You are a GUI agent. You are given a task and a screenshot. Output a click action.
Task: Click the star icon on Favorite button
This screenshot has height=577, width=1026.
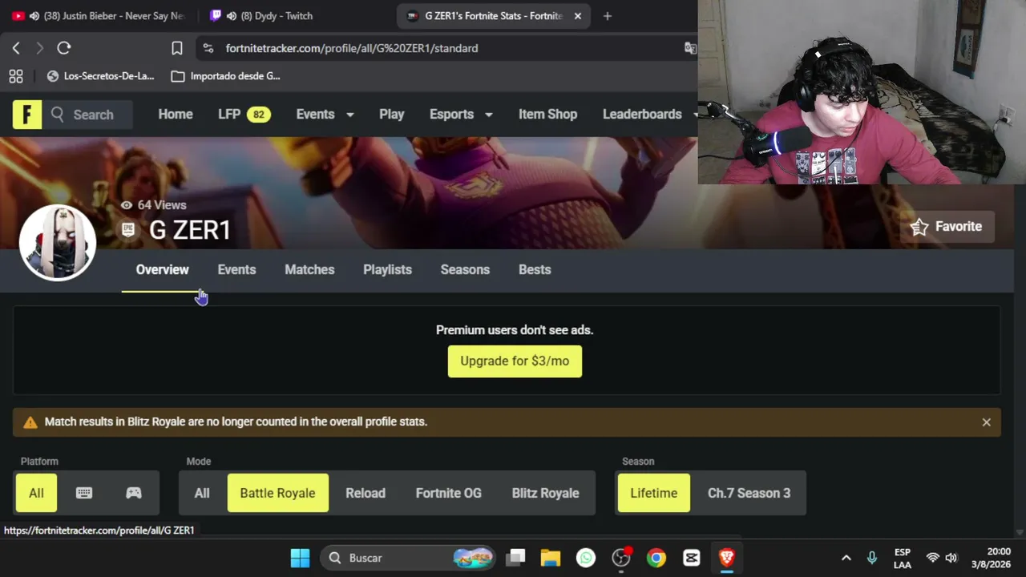919,227
